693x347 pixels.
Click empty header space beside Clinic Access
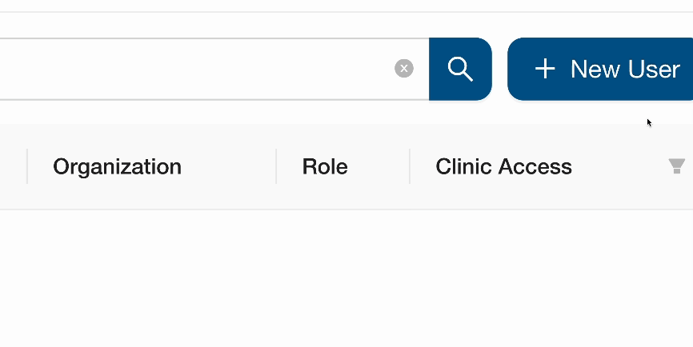point(620,166)
